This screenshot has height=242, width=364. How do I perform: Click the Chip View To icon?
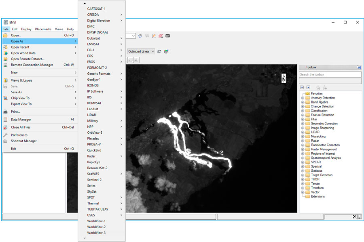click(x=5, y=98)
